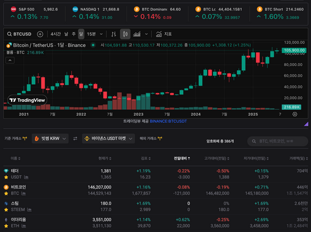
Task: Collapse the chart legend arrow
Action: pos(10,60)
